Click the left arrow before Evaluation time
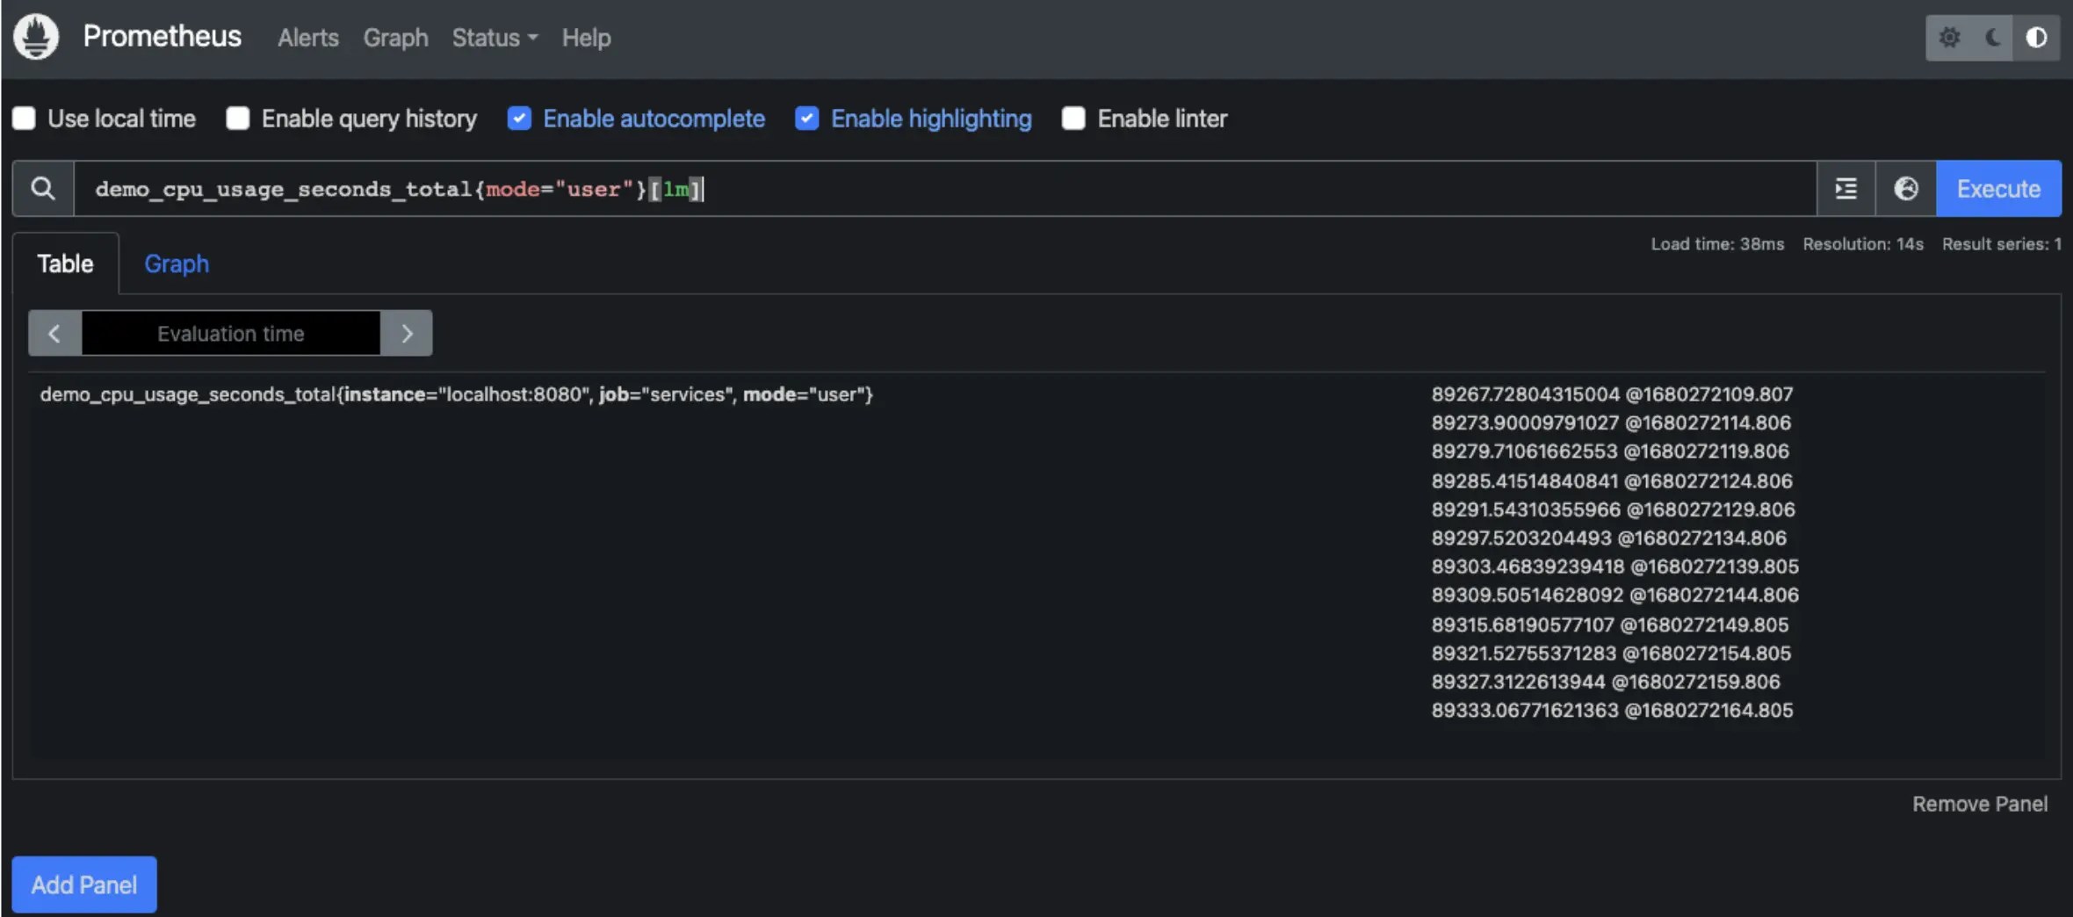2073x917 pixels. click(54, 333)
